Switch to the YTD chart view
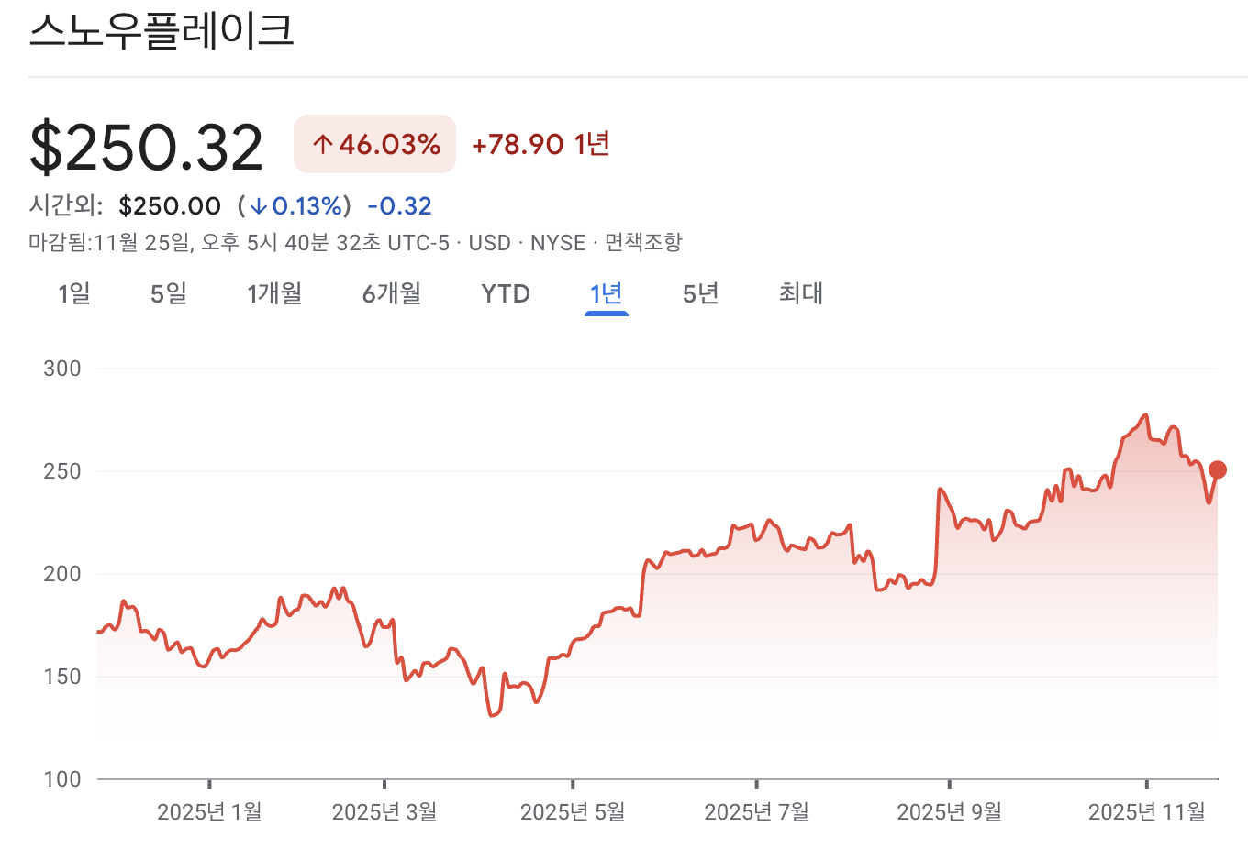1248x860 pixels. (505, 293)
